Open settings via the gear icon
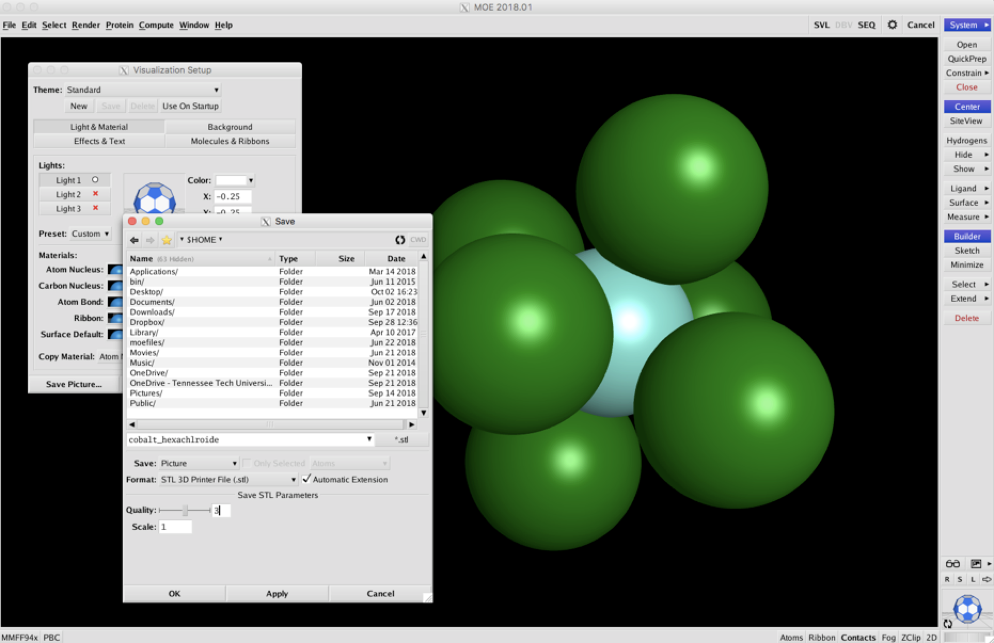Viewport: 994px width, 643px height. (892, 25)
